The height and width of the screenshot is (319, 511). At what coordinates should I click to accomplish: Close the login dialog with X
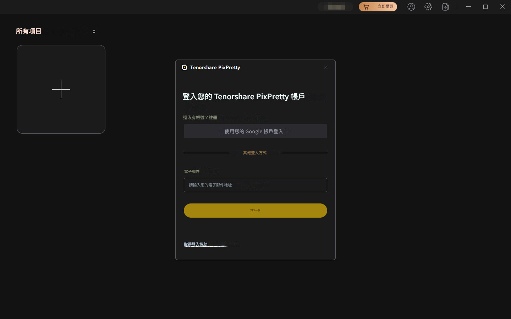point(325,67)
